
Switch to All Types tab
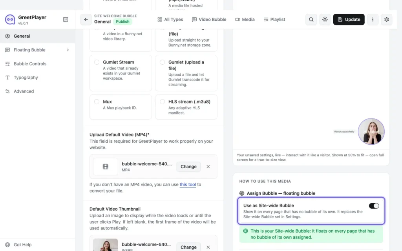[x=170, y=20]
